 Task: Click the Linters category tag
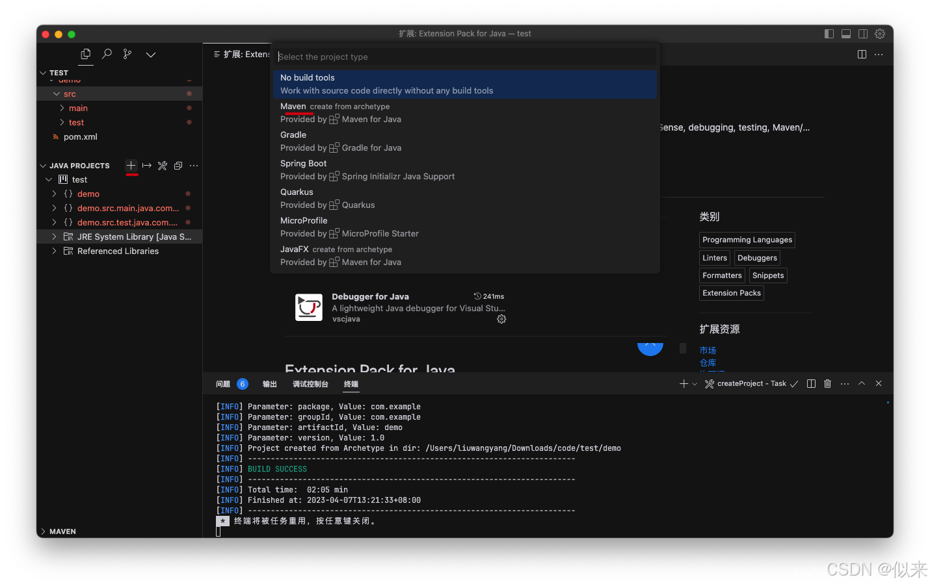715,258
